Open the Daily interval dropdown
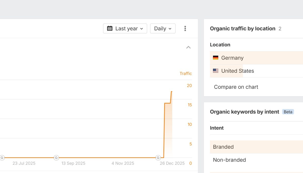The width and height of the screenshot is (303, 173). (x=163, y=28)
